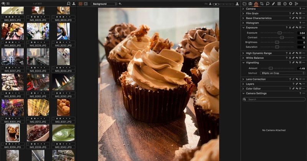Open the filmstrip tool tab next to Metadata
The height and width of the screenshot is (161, 307).
click(x=279, y=4)
